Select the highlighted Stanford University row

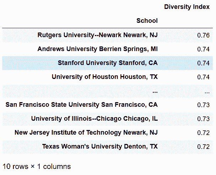tap(107, 63)
